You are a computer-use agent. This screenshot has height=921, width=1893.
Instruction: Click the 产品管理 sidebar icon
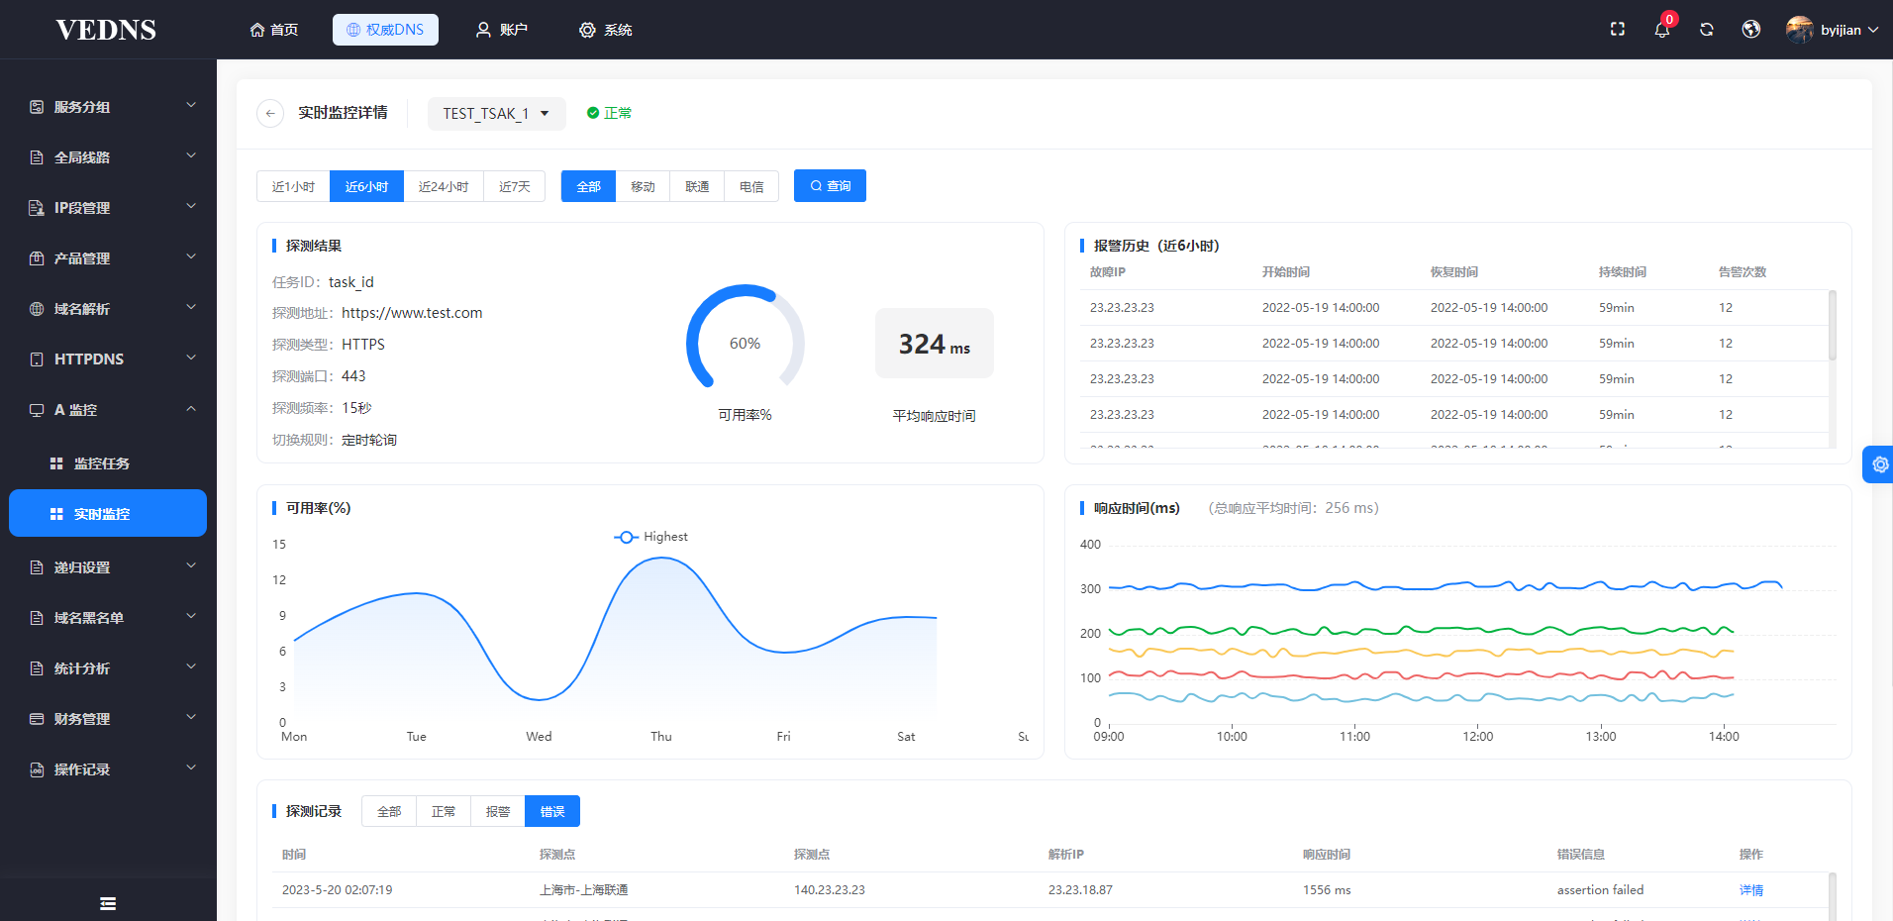(37, 258)
